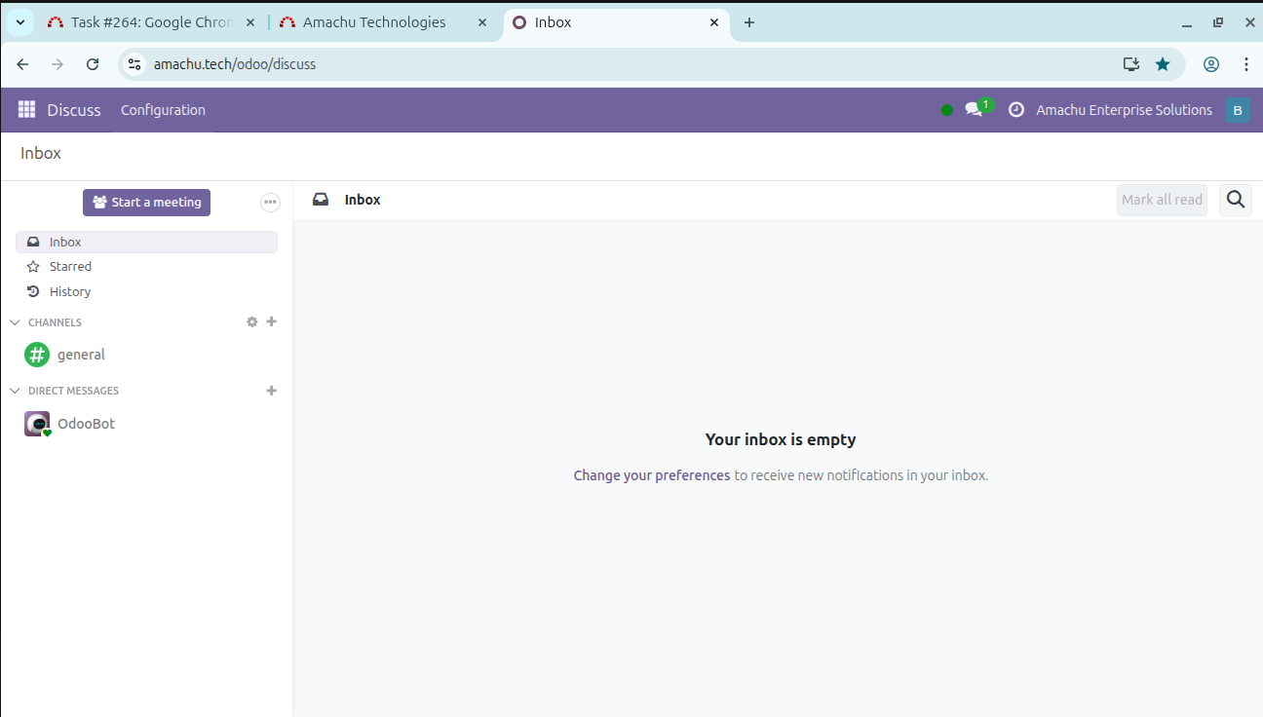
Task: Follow the Change your preferences link
Action: 651,475
